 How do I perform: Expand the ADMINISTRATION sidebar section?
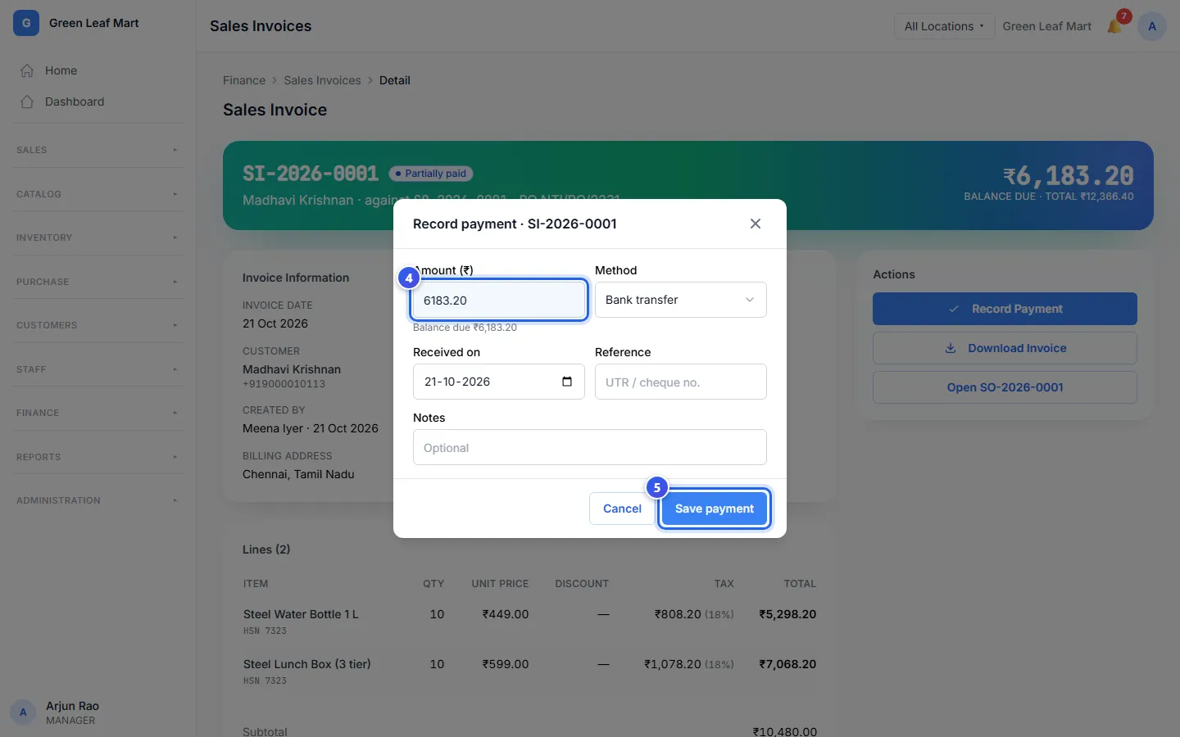coord(98,500)
